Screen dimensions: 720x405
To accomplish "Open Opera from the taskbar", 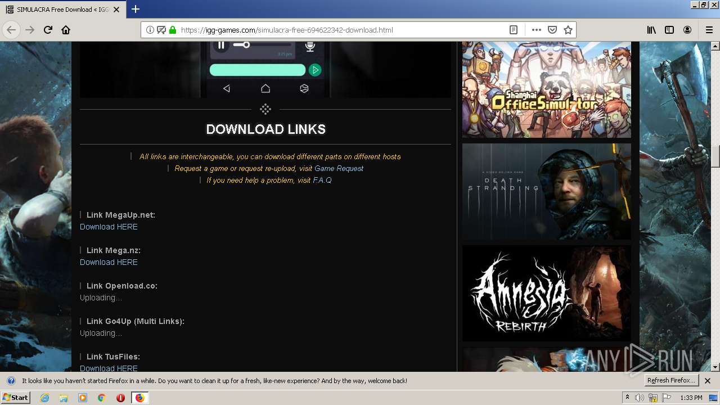I will pyautogui.click(x=120, y=398).
